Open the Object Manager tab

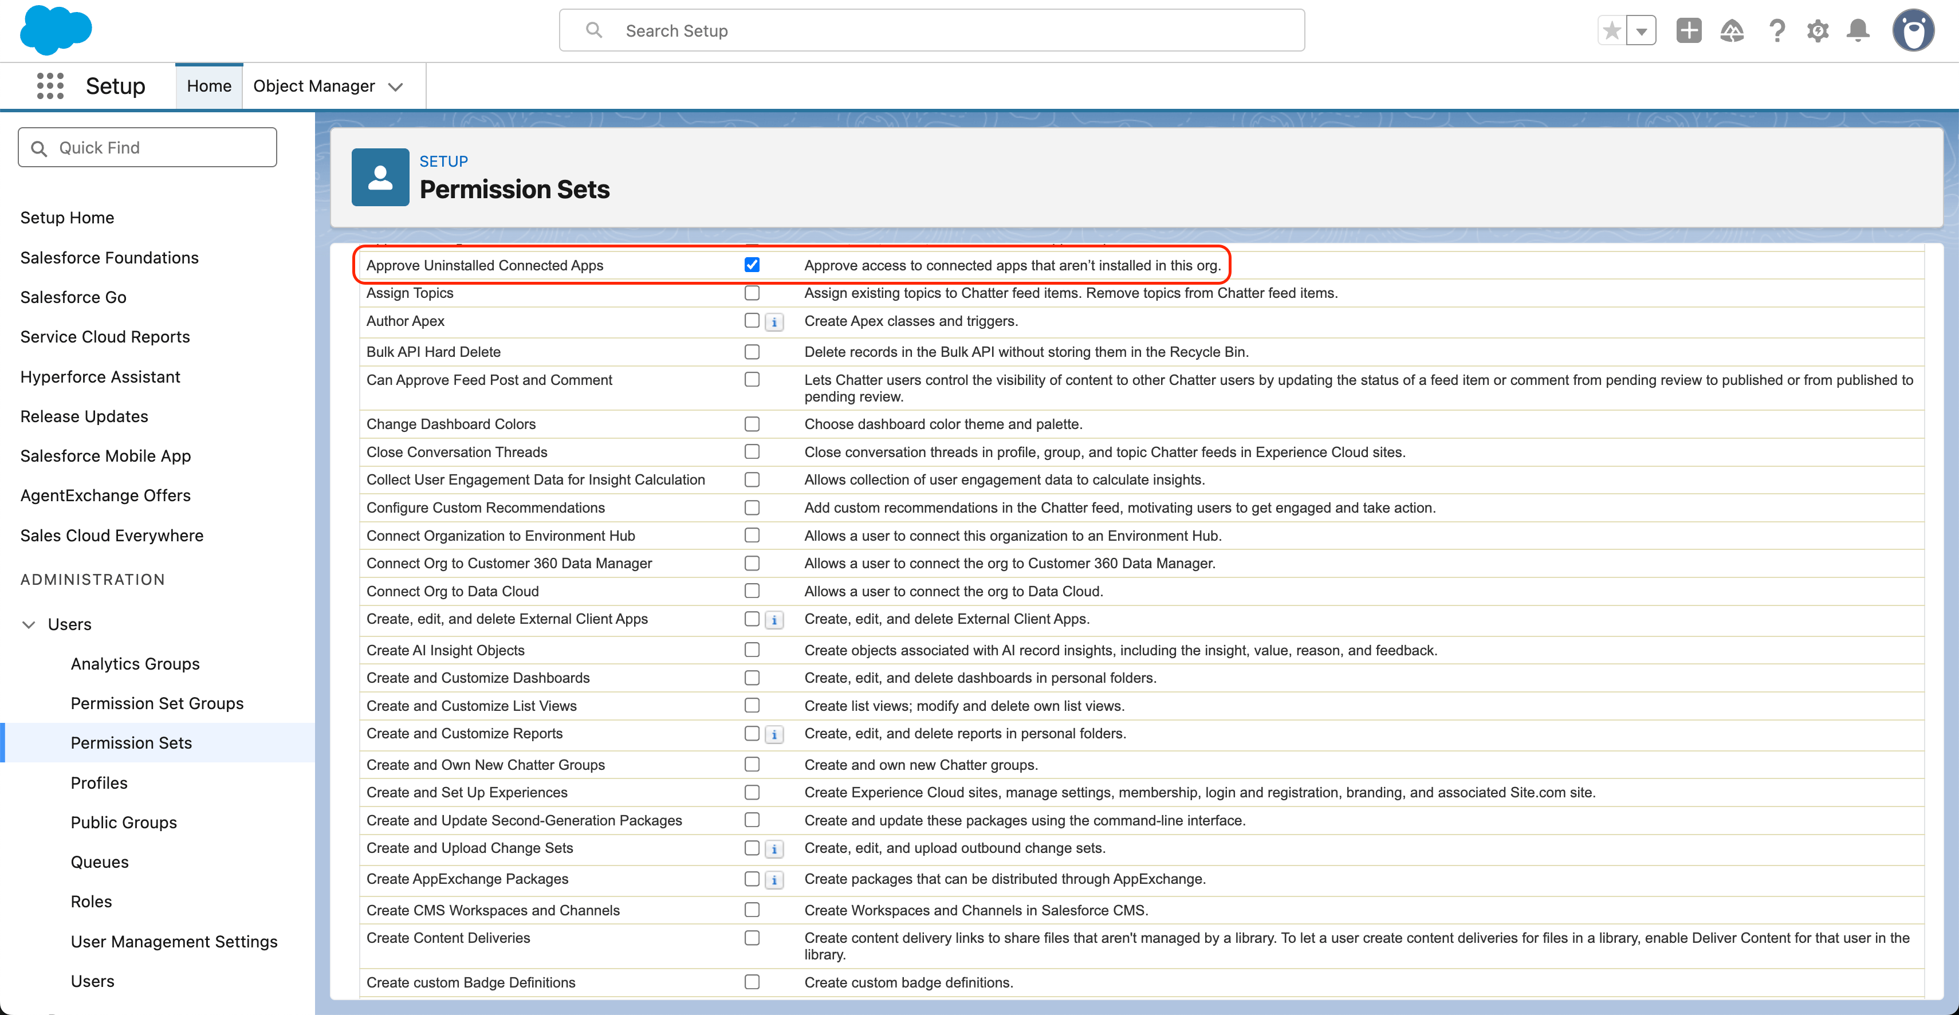[x=314, y=86]
